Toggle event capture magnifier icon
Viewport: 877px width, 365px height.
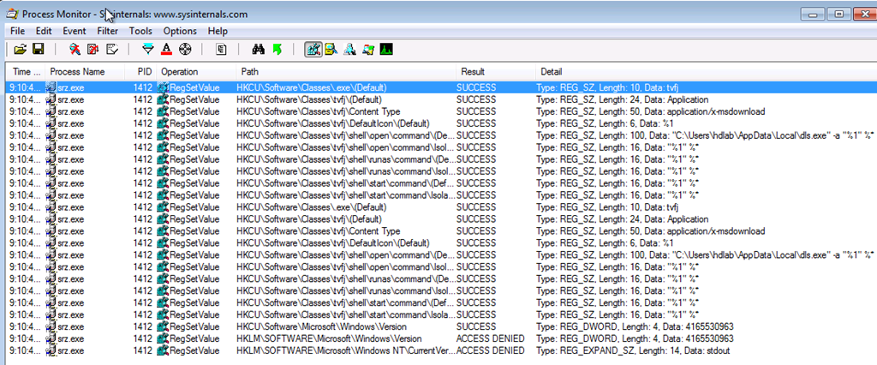point(75,49)
